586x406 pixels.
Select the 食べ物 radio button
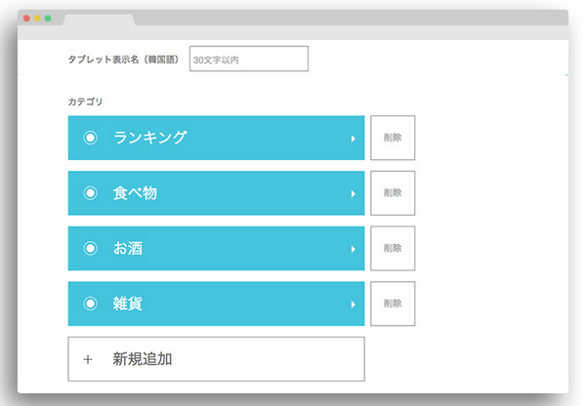[x=90, y=193]
